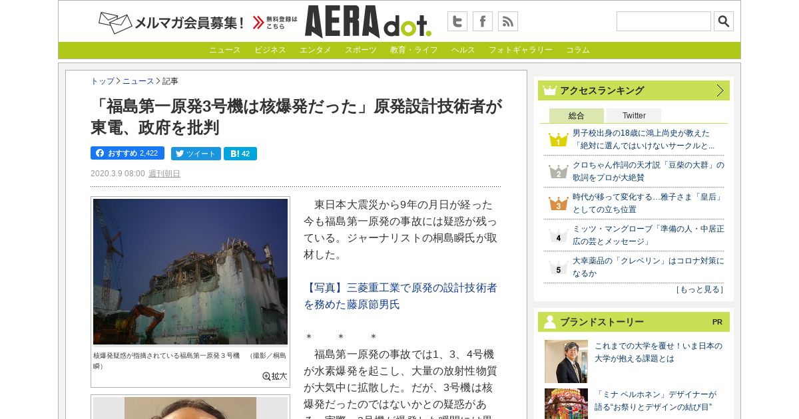This screenshot has width=799, height=419.
Task: Click the ranking 3 bronze crown icon
Action: tap(558, 204)
